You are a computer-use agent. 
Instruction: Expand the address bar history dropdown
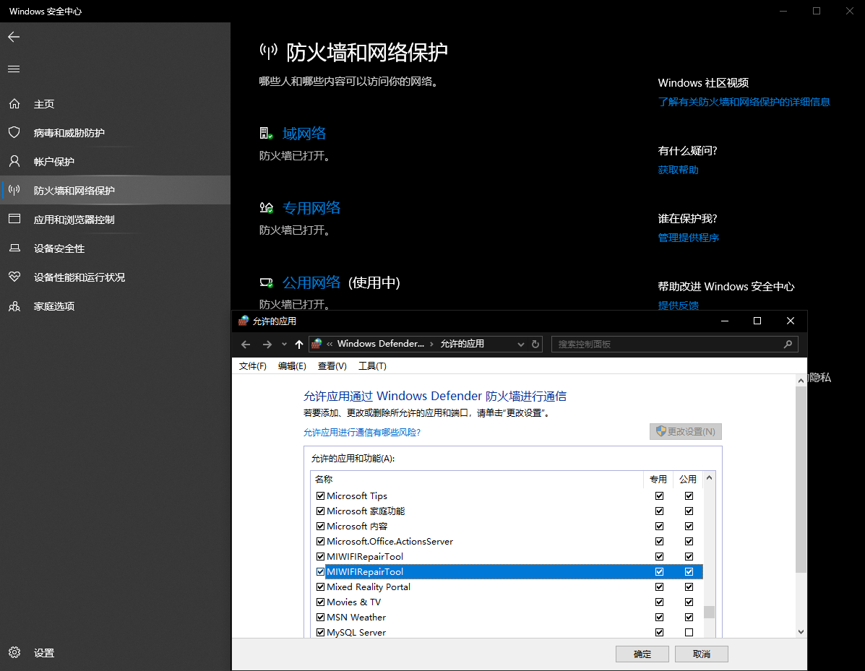click(x=520, y=344)
